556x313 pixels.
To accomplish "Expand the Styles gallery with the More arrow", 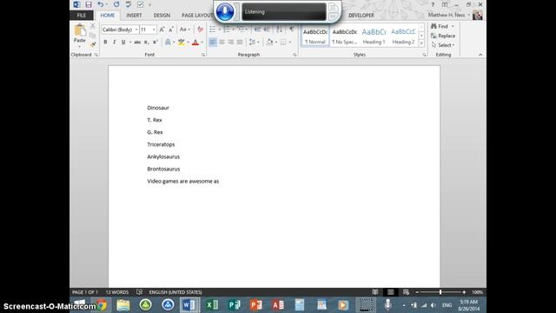I will [x=421, y=43].
